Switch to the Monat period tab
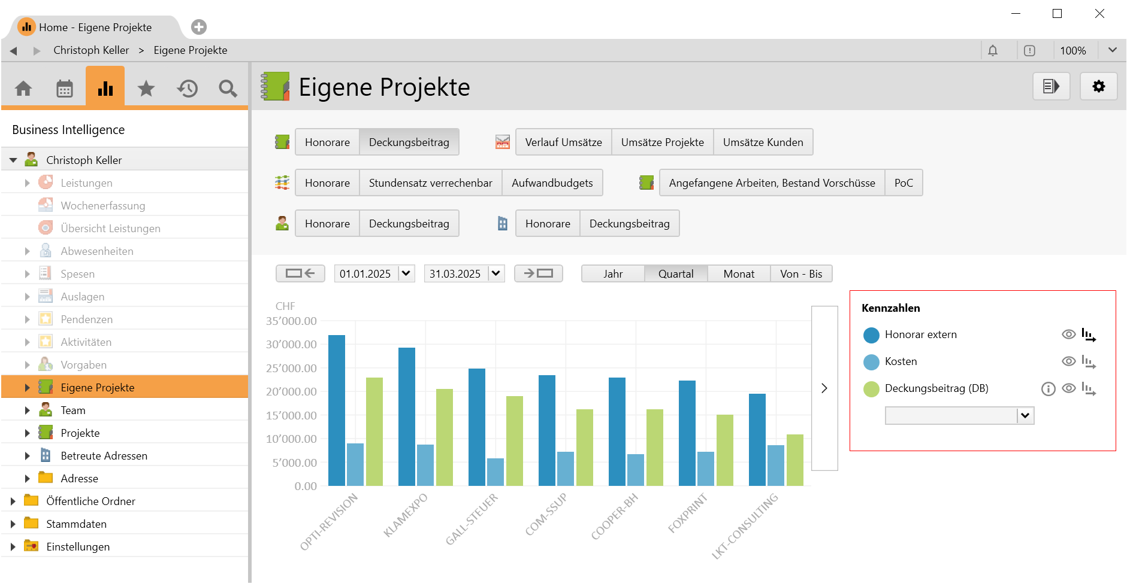The width and height of the screenshot is (1127, 584). tap(739, 274)
